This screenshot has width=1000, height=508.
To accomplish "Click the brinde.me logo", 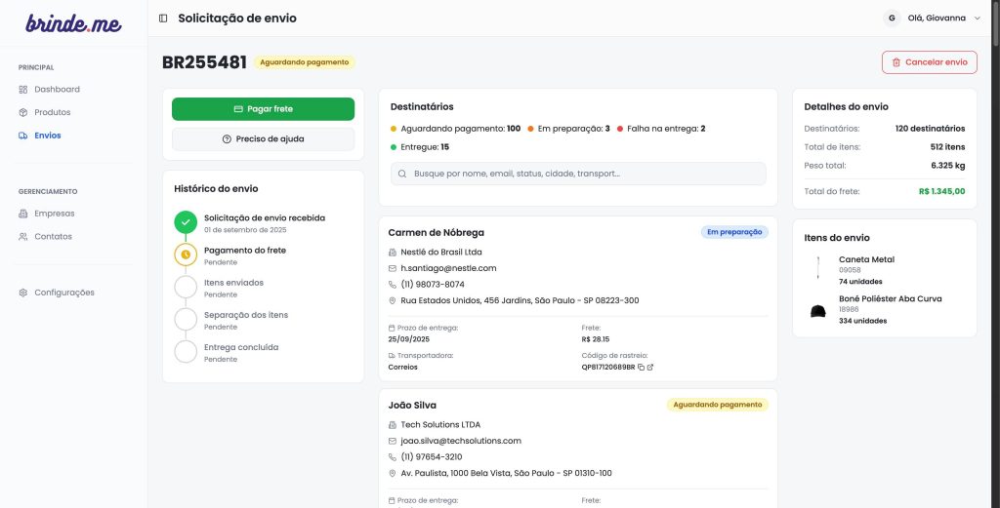I will (x=73, y=23).
